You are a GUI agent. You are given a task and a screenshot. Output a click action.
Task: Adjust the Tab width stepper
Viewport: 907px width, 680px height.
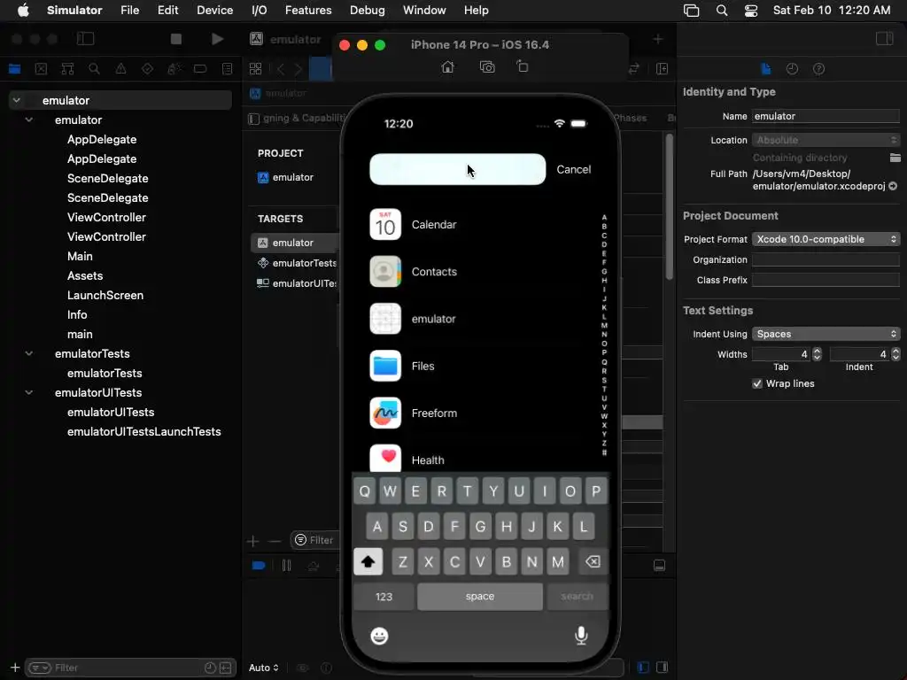pyautogui.click(x=817, y=354)
